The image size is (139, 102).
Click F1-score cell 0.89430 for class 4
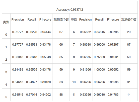[45, 82]
